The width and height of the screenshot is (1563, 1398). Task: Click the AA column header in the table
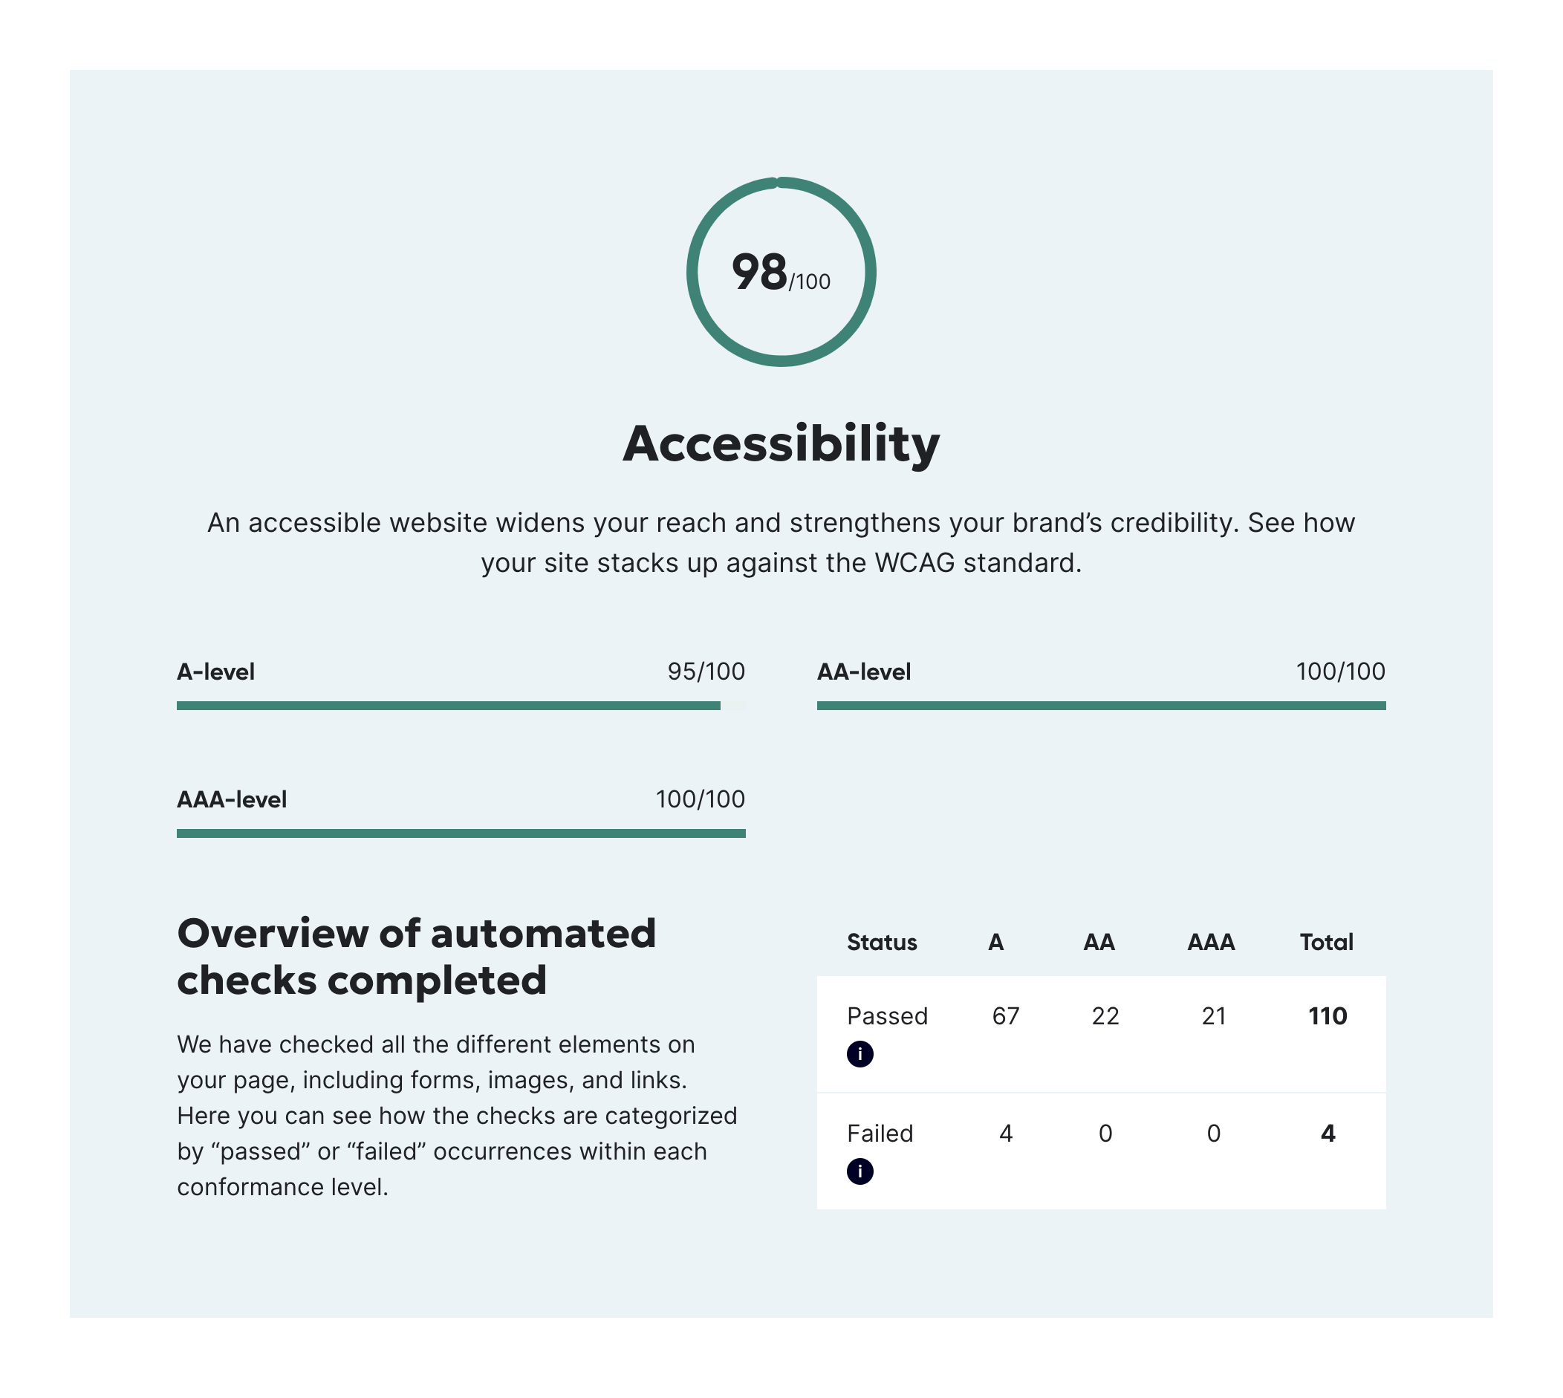pyautogui.click(x=1098, y=942)
